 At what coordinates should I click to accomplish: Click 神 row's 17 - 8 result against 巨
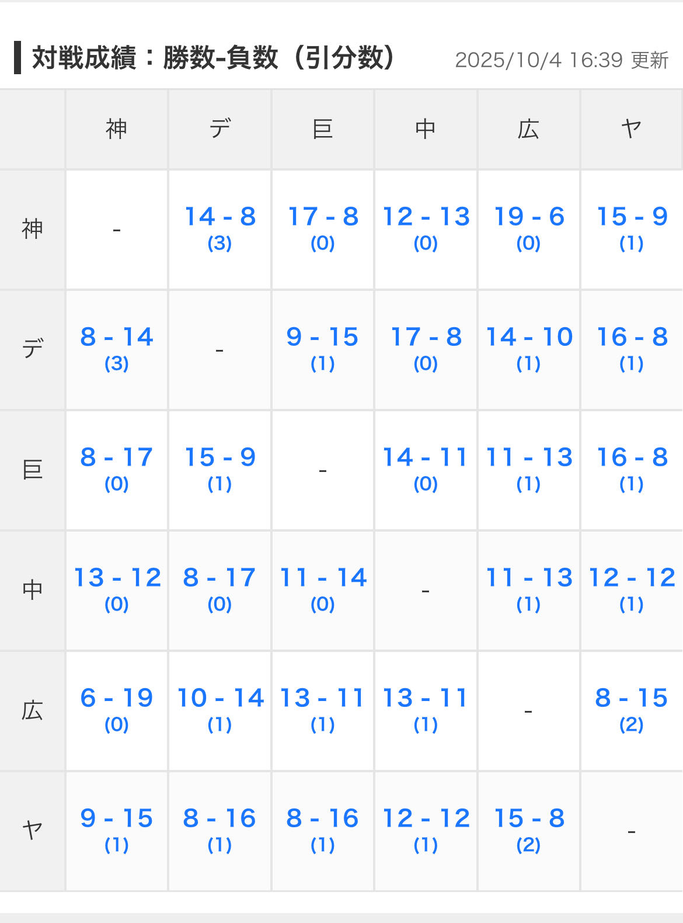323,217
